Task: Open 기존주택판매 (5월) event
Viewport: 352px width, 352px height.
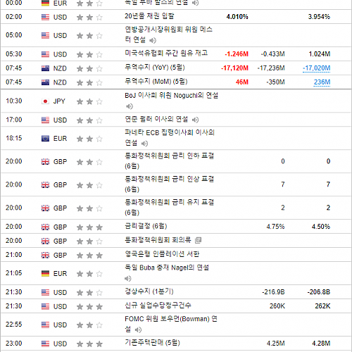Action: coord(152,343)
